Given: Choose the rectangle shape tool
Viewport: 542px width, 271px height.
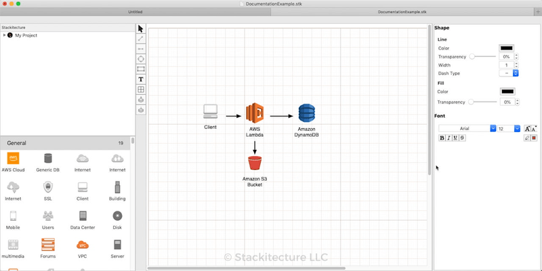Looking at the screenshot, I should click(141, 69).
